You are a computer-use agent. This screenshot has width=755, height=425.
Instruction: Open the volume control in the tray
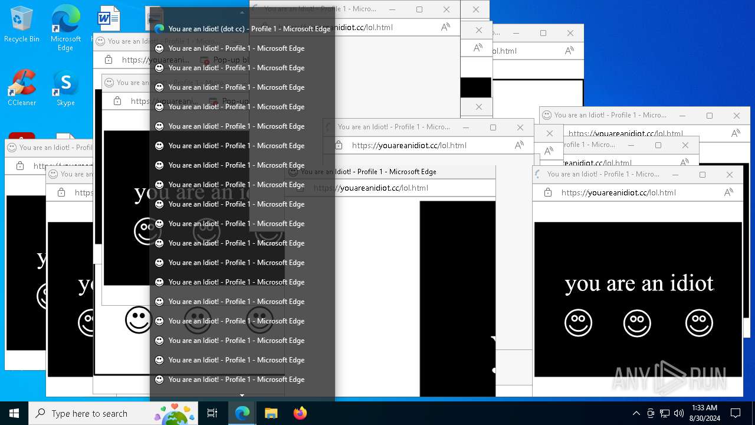(679, 413)
